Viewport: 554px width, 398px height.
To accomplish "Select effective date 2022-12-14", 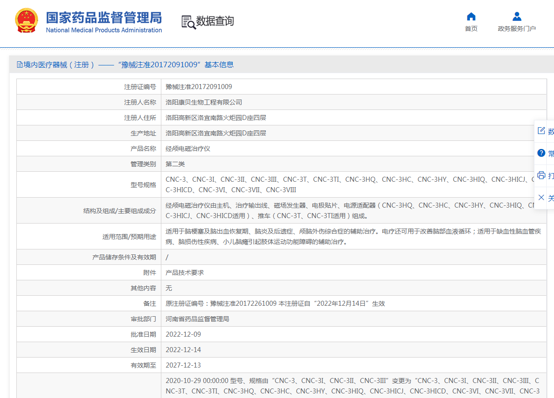I will (183, 350).
